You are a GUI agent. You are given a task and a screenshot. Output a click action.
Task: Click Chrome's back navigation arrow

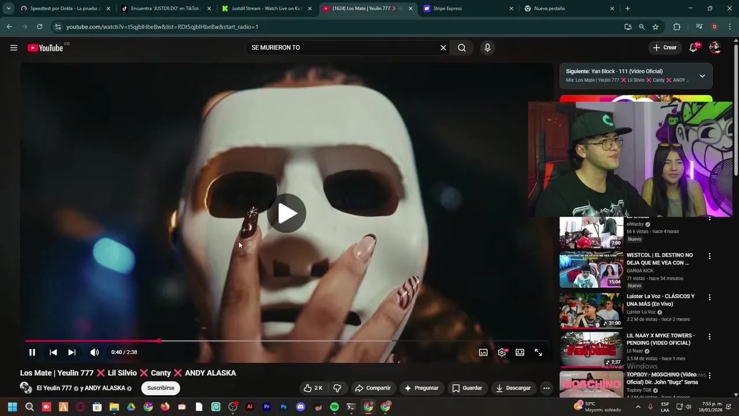coord(9,27)
